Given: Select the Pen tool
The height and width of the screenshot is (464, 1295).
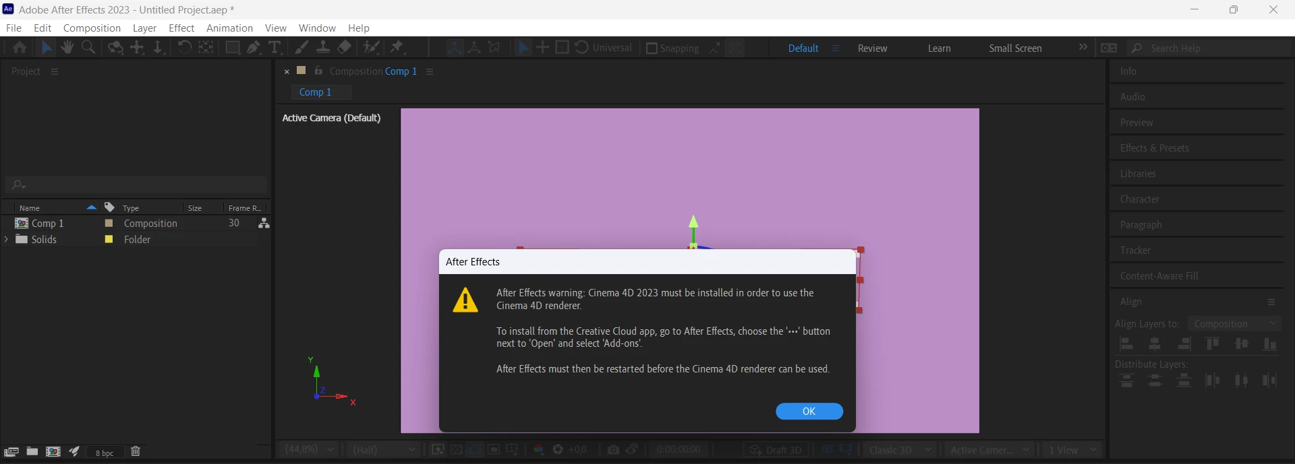Looking at the screenshot, I should click(254, 48).
